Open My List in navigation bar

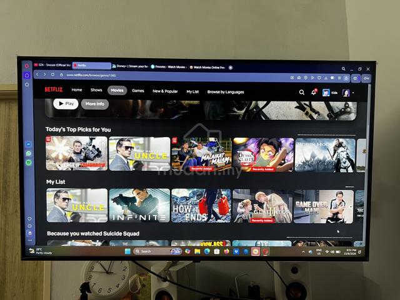[x=192, y=91]
